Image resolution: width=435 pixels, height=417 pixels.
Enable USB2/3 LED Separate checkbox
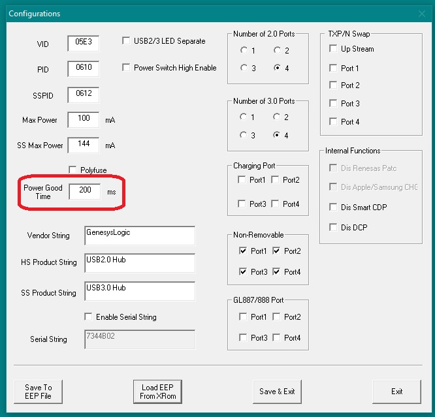click(127, 41)
